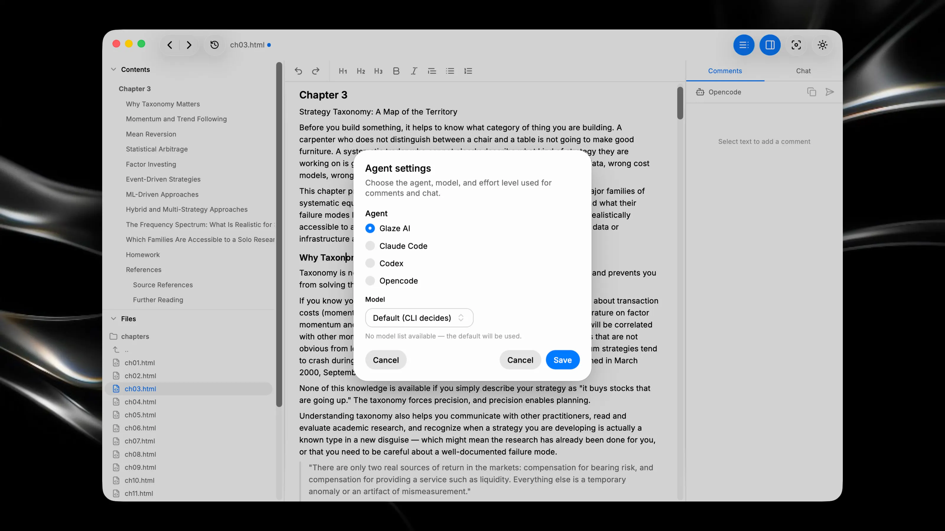Jump to References in outline
This screenshot has height=531, width=945.
(x=144, y=270)
